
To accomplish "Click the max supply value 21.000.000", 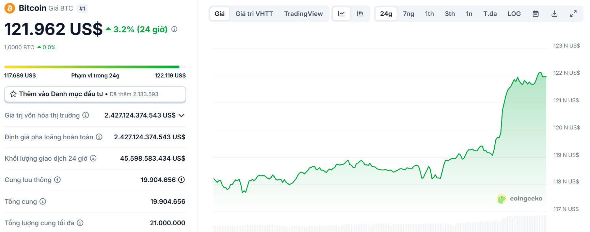I will coord(168,223).
